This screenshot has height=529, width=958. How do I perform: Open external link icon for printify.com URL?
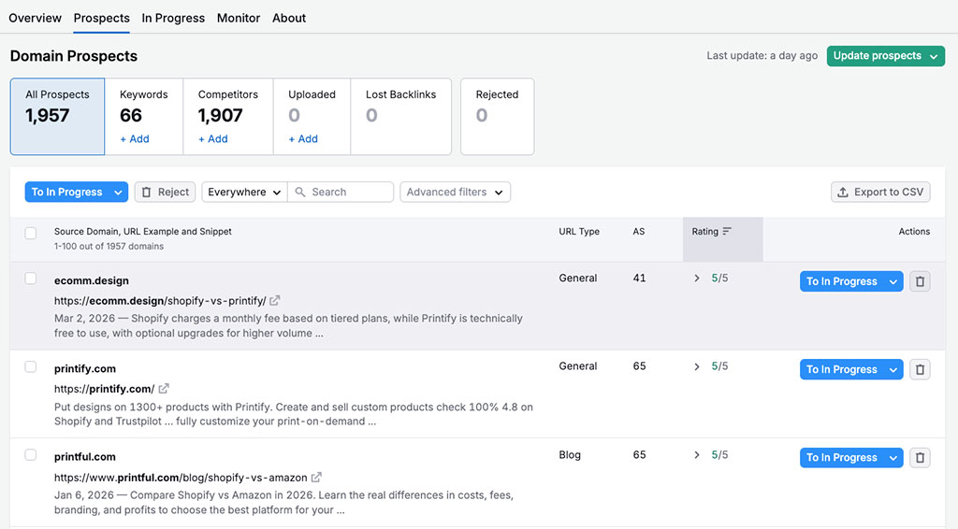(164, 388)
